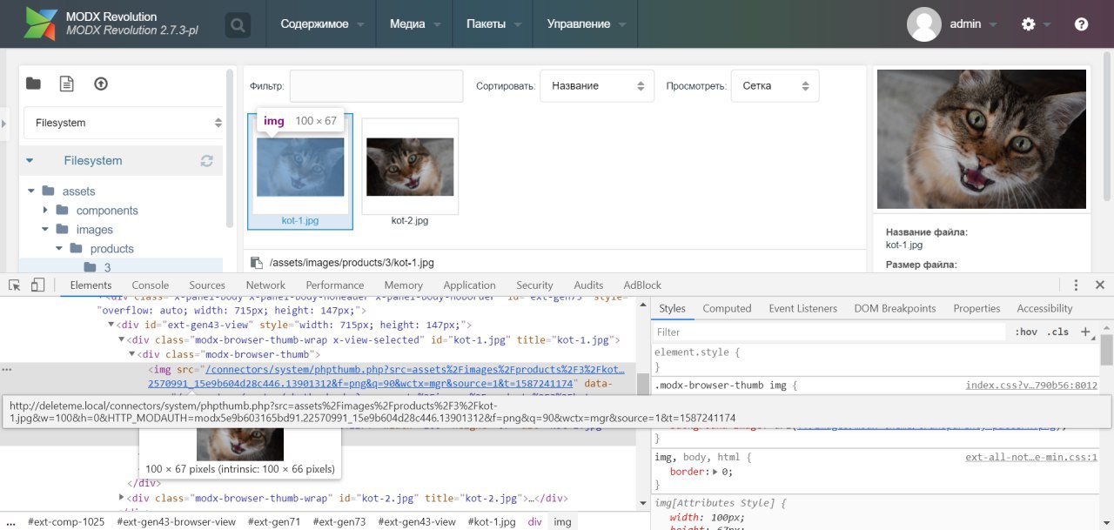Click the MODX Revolution logo

click(40, 24)
